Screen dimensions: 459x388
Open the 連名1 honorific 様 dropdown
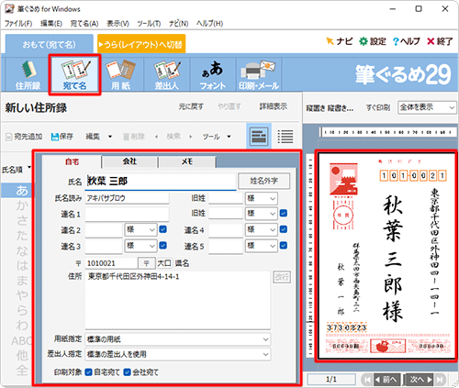point(262,214)
